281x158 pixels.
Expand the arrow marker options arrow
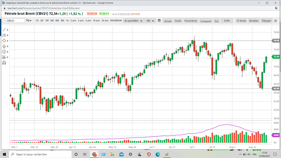click(x=7, y=46)
